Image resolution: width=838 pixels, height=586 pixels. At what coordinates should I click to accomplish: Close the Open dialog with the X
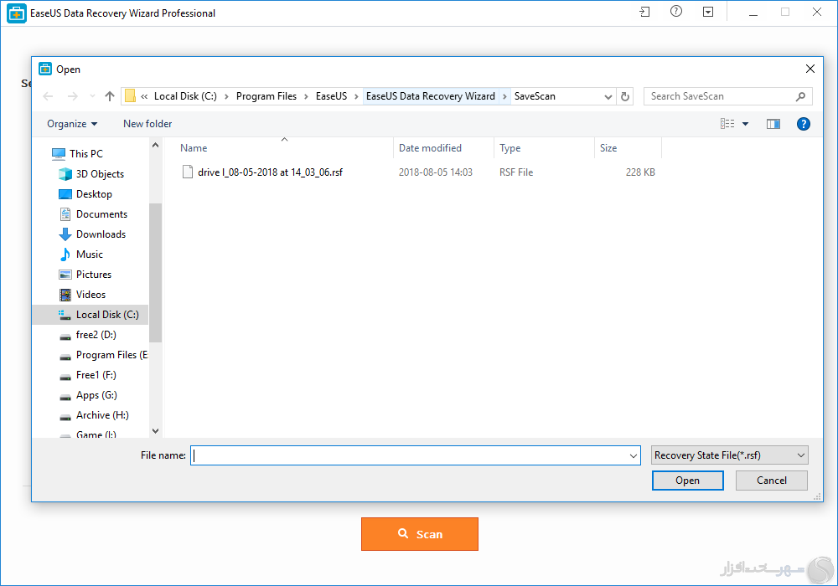tap(810, 69)
